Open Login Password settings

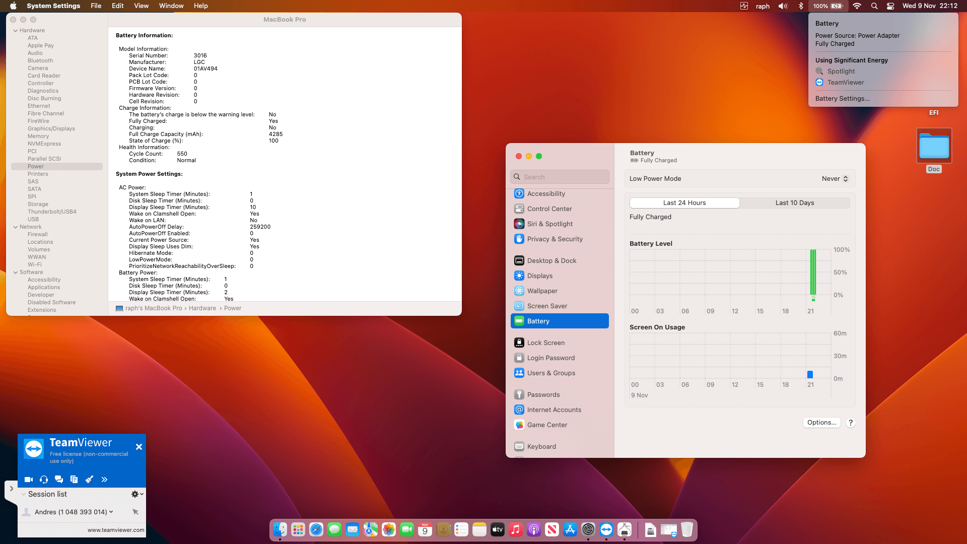tap(560, 358)
